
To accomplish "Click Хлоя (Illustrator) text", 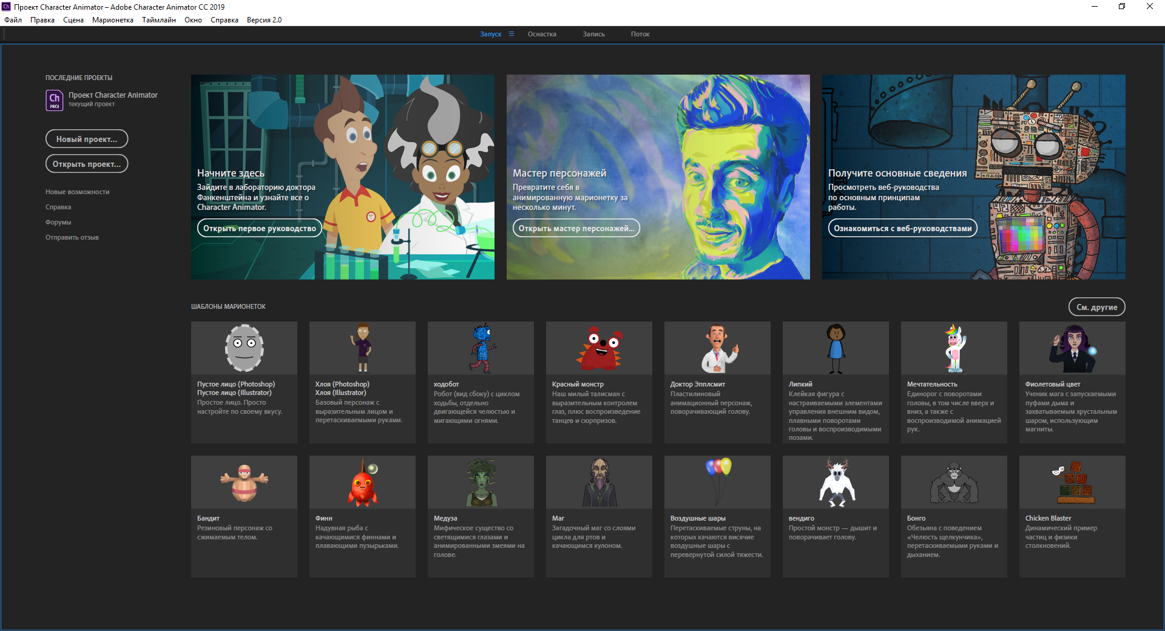I will 340,393.
